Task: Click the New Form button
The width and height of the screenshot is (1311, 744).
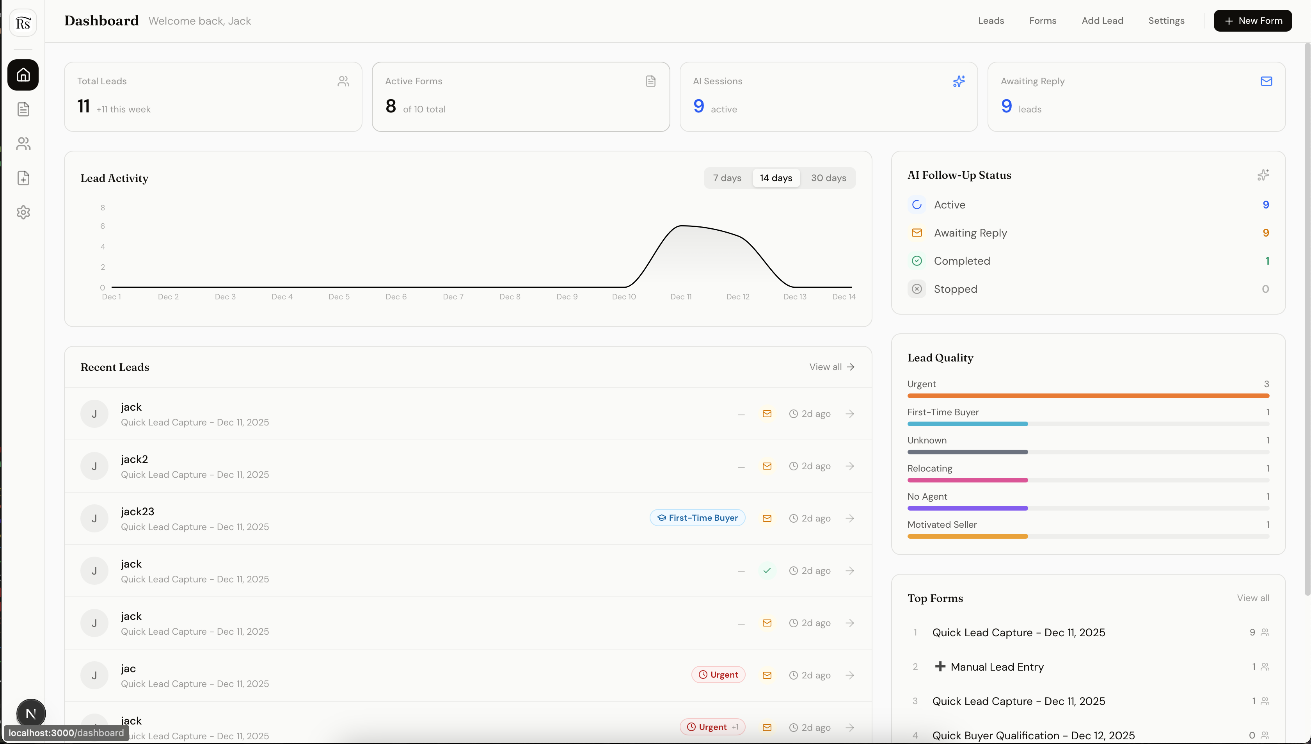Action: 1253,20
